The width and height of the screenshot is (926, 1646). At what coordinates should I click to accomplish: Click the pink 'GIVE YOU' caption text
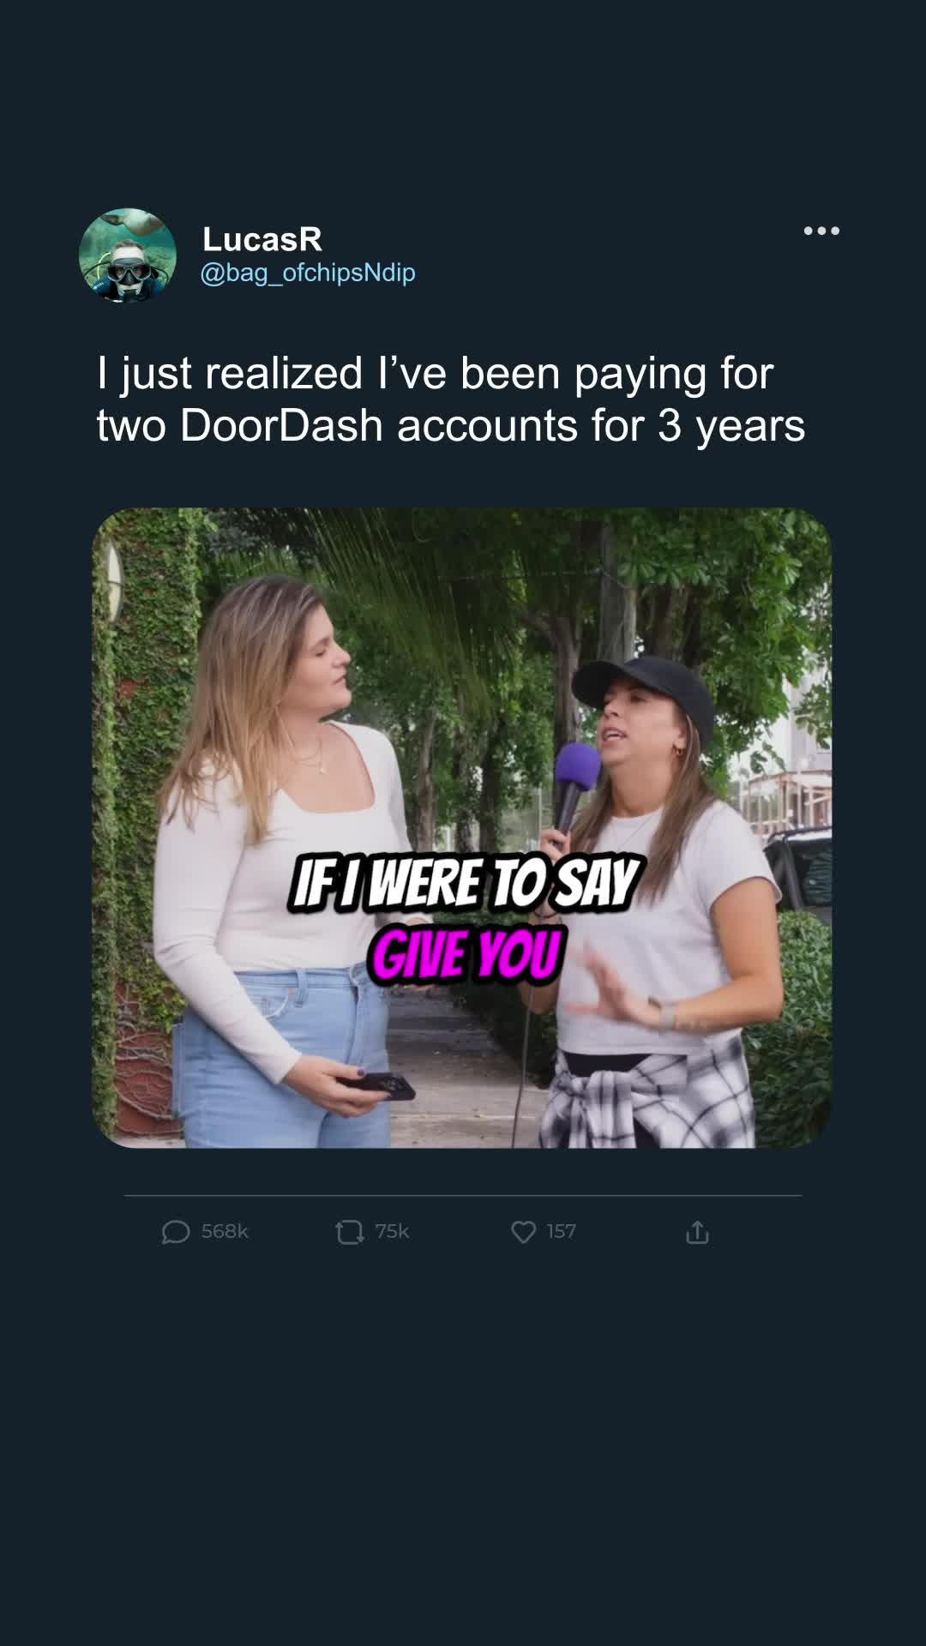(467, 954)
